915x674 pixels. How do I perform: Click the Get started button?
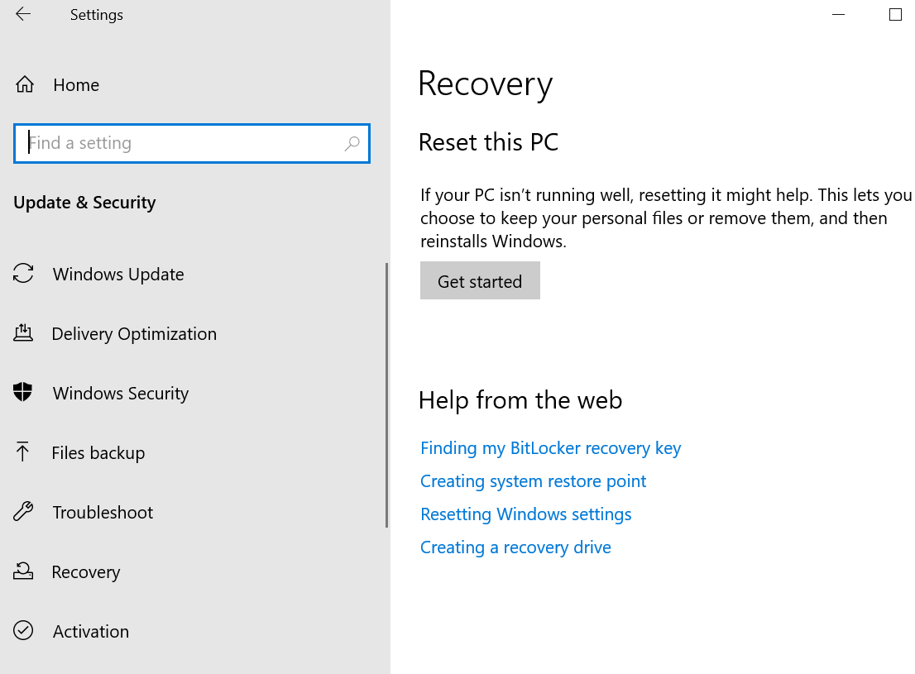pyautogui.click(x=480, y=280)
